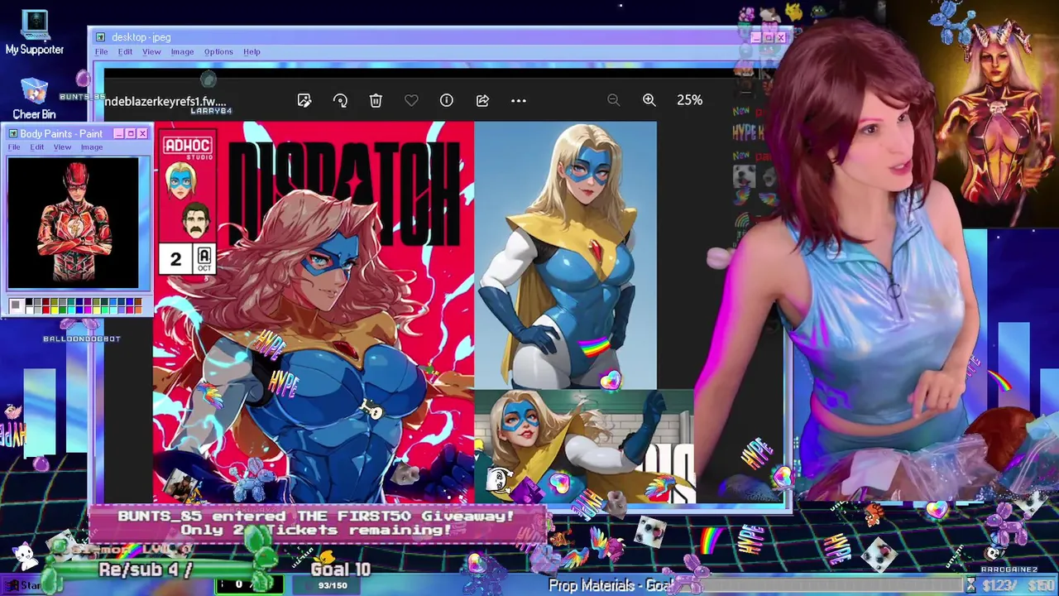Minimize the Body Paints - Paint window
Screen dimensions: 1059x596
118,133
